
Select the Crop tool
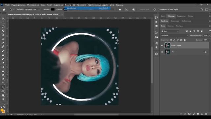pos(3,35)
